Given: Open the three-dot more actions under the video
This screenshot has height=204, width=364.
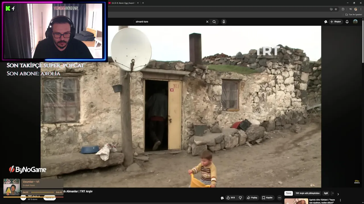Looking at the screenshot, I should tap(280, 198).
